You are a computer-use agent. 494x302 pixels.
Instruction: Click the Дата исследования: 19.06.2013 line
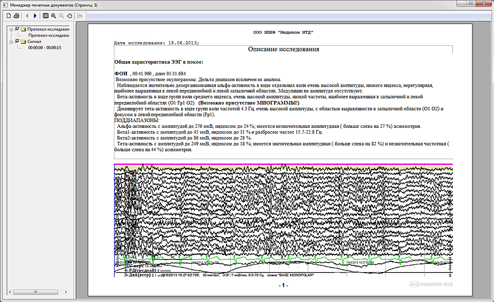pos(157,43)
